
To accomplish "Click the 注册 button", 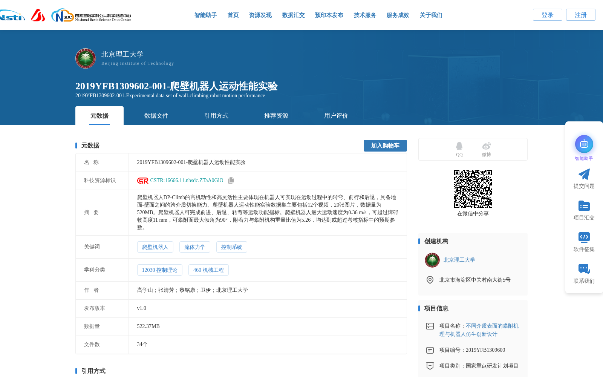I will (581, 15).
